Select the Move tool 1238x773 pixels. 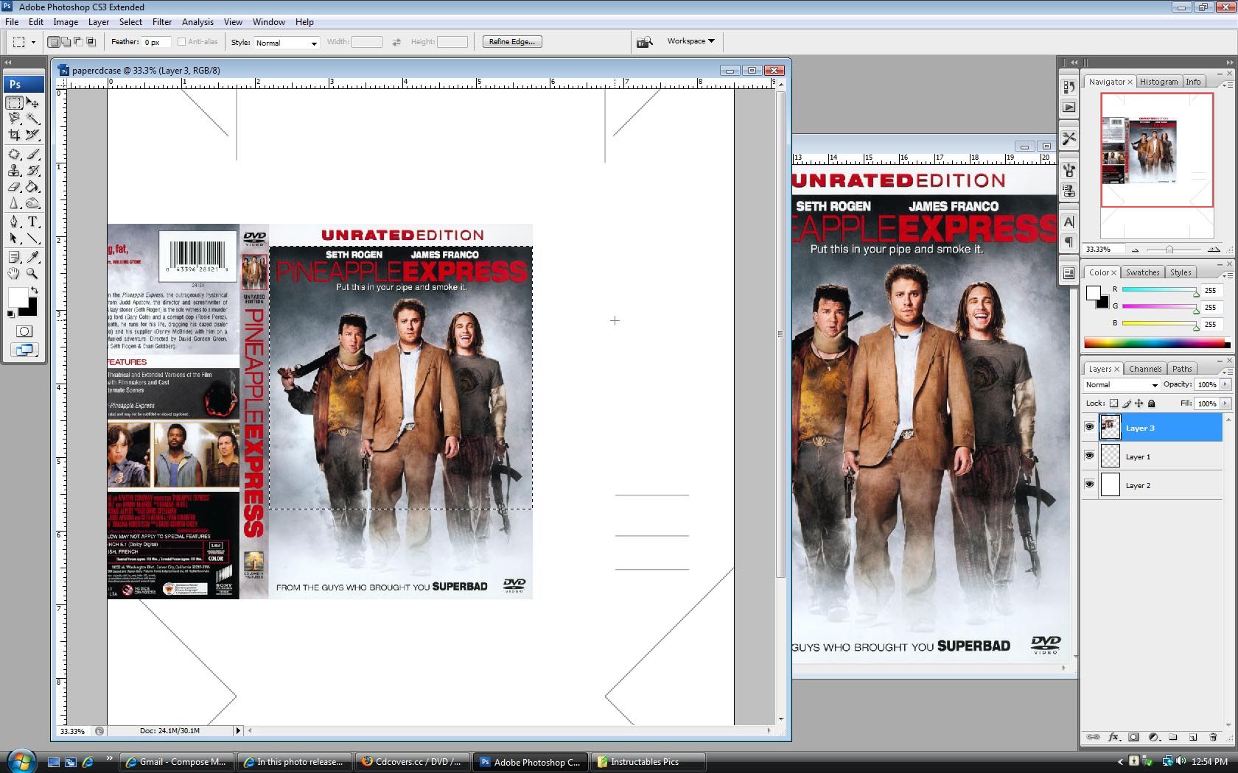32,103
